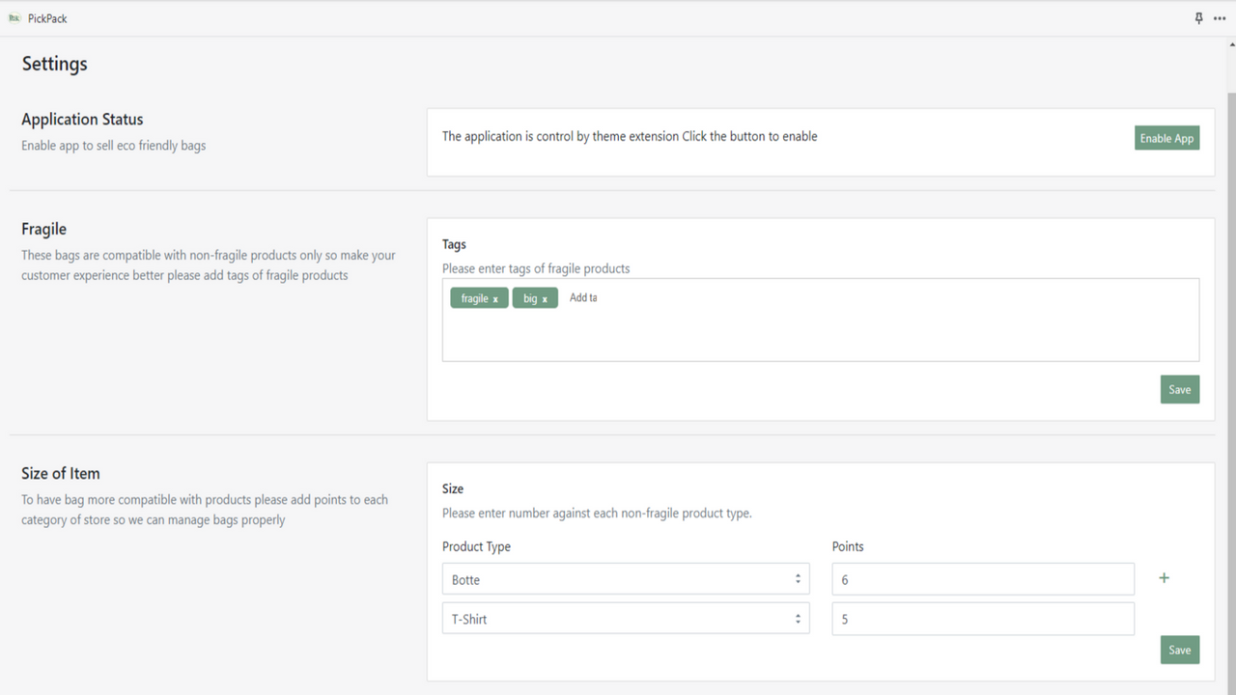Image resolution: width=1236 pixels, height=695 pixels.
Task: Focus the Points field containing 6
Action: pos(982,579)
